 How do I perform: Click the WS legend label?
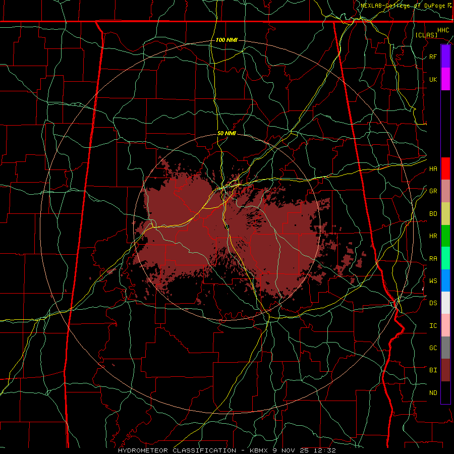[433, 280]
